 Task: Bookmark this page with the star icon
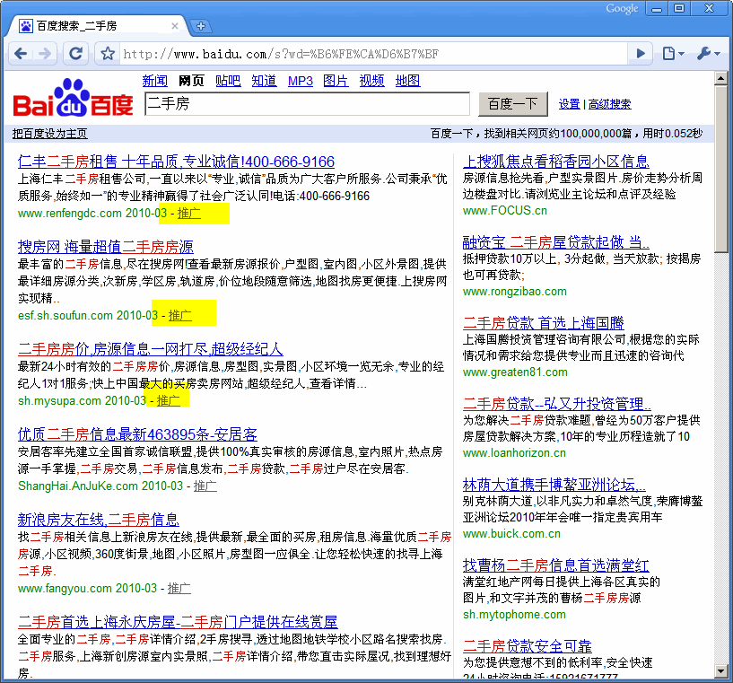pos(108,54)
